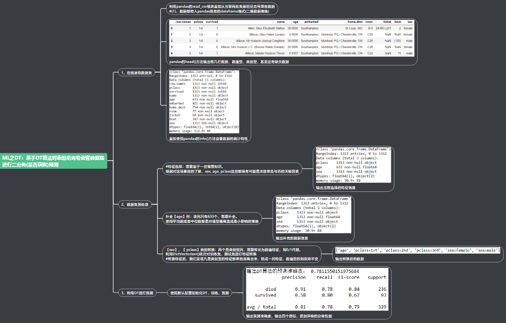Screen dimensions: 506x323
Task: Click the 'row.names' column header in table
Action: point(183,22)
